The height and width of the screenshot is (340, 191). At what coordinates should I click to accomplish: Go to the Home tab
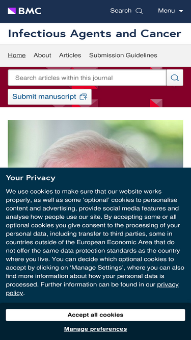click(17, 55)
